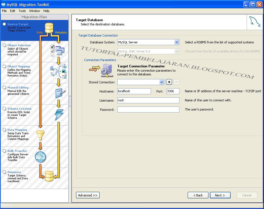Add a stored connection with plus button
264x209 pixels.
tap(169, 82)
